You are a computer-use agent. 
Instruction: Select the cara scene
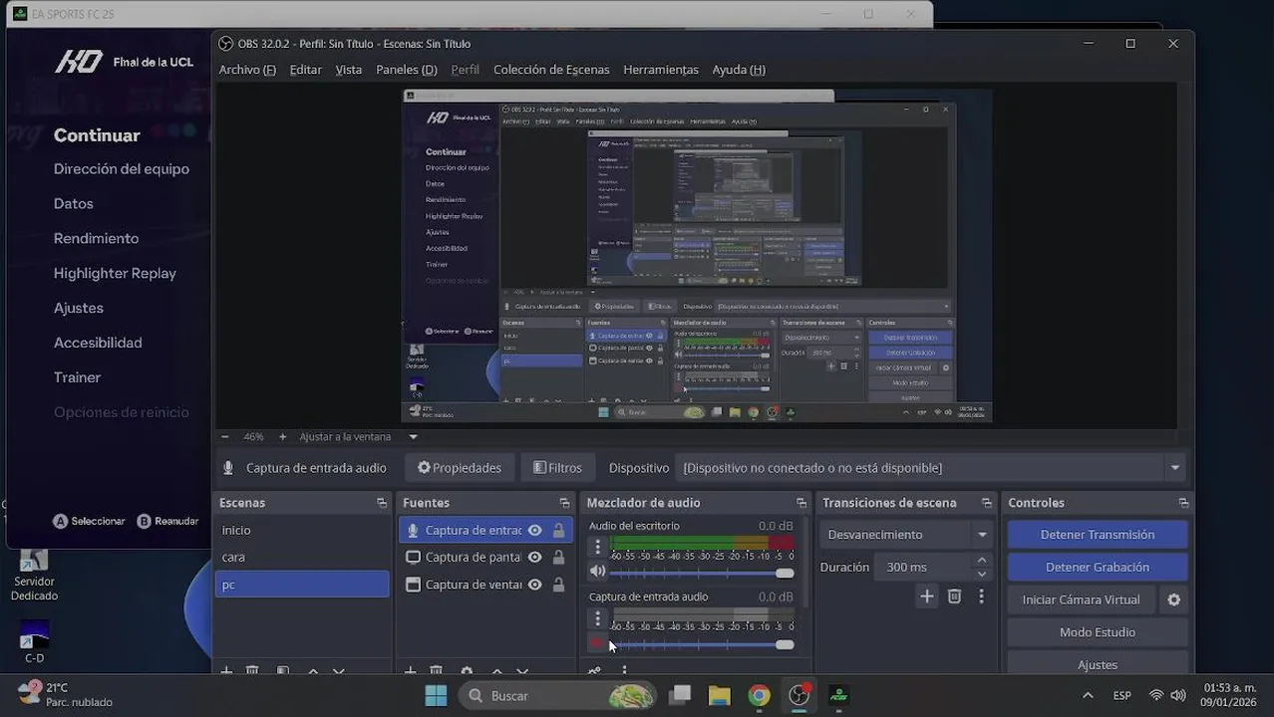tap(302, 558)
